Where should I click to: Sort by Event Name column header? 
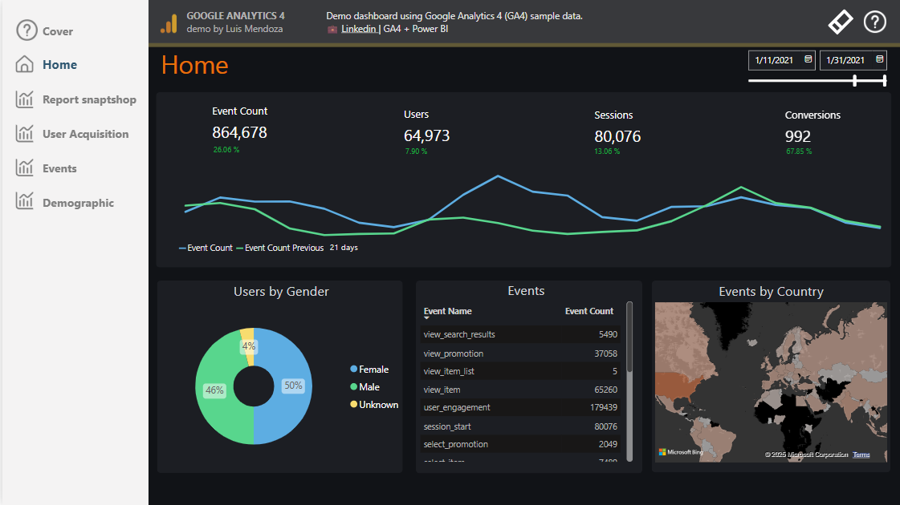click(448, 311)
